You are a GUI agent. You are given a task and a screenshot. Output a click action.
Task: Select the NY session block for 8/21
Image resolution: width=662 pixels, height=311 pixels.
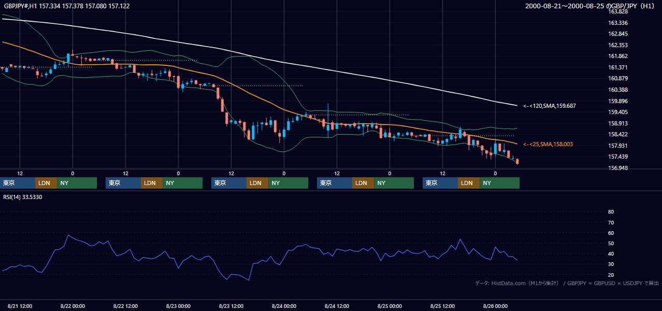[x=77, y=183]
